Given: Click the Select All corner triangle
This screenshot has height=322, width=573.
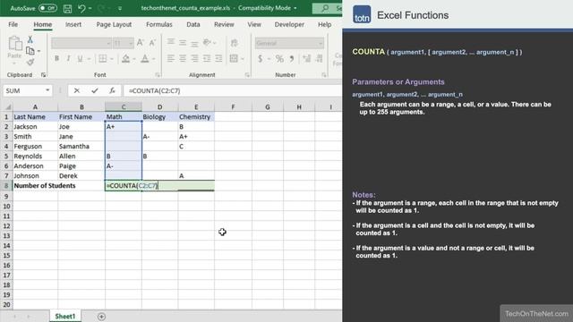Looking at the screenshot, I should pyautogui.click(x=7, y=107).
